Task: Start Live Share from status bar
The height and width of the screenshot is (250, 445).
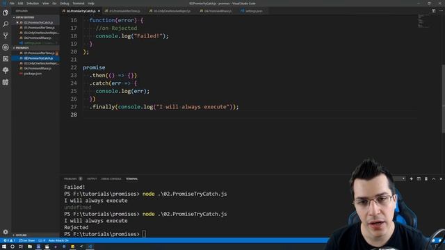Action: (x=27, y=240)
